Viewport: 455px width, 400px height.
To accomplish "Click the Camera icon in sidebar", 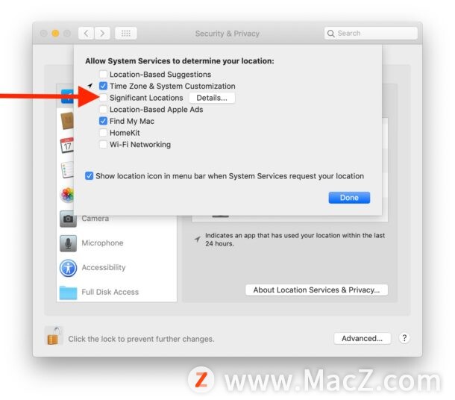I will click(68, 219).
